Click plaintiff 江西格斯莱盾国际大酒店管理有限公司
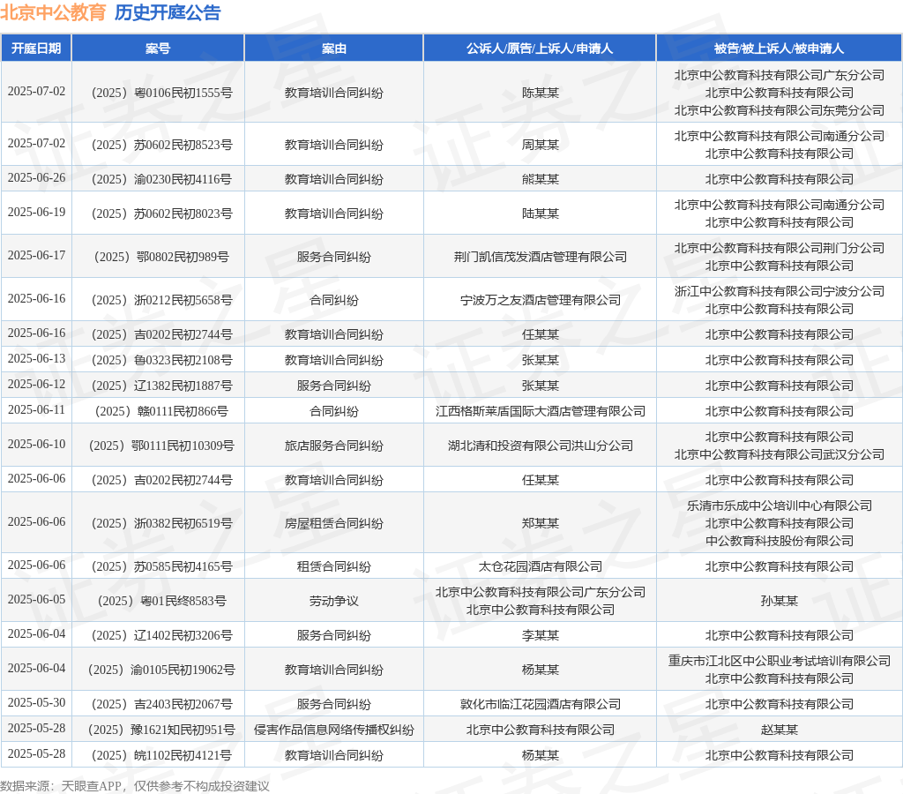The height and width of the screenshot is (794, 903). pos(541,411)
